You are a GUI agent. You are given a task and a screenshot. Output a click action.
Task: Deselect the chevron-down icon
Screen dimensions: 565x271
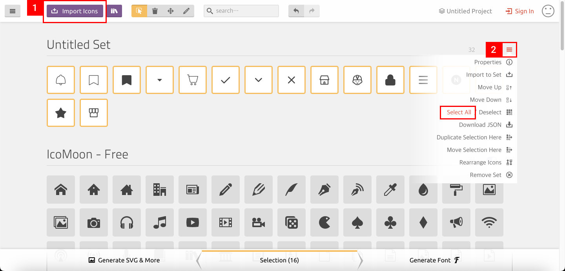259,80
